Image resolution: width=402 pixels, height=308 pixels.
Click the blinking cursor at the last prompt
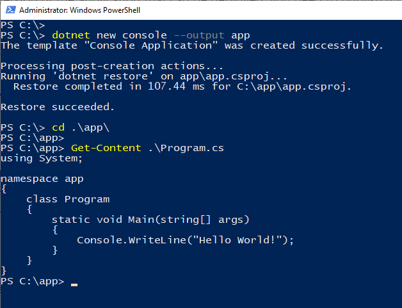(x=74, y=283)
